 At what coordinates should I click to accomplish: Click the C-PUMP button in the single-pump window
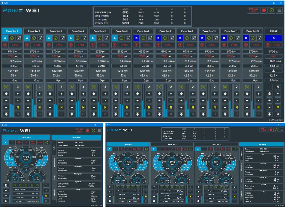tap(19, 201)
